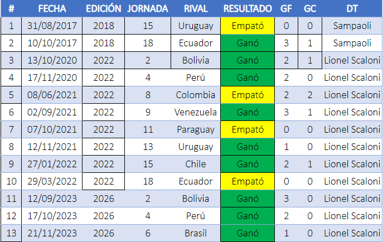Click the EDICIÓN column header
383x242 pixels.
pos(104,8)
